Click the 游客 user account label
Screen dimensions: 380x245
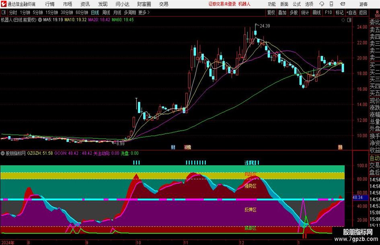pyautogui.click(x=364, y=4)
